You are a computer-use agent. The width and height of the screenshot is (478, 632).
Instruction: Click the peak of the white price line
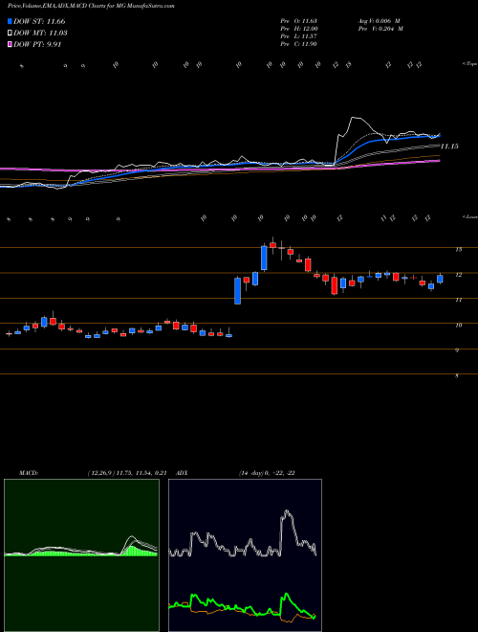coord(354,117)
